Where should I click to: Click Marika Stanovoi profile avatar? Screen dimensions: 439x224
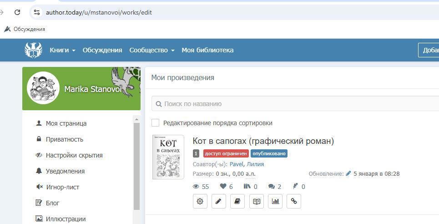(43, 88)
